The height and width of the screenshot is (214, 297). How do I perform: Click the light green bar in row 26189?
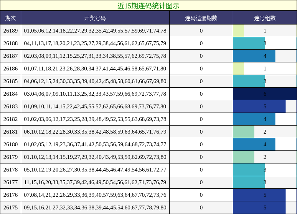238,31
